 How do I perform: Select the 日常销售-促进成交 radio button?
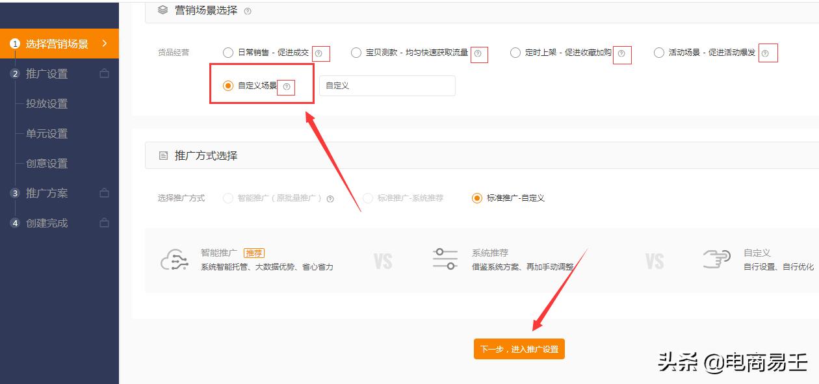(x=227, y=53)
